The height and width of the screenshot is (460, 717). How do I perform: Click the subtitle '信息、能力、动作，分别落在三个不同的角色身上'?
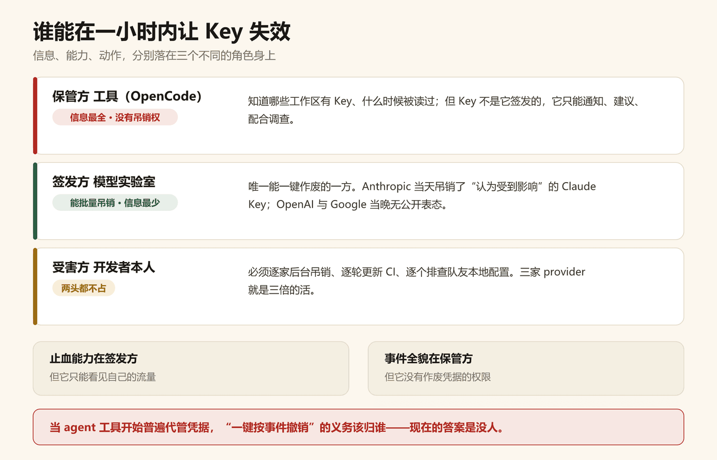(154, 55)
